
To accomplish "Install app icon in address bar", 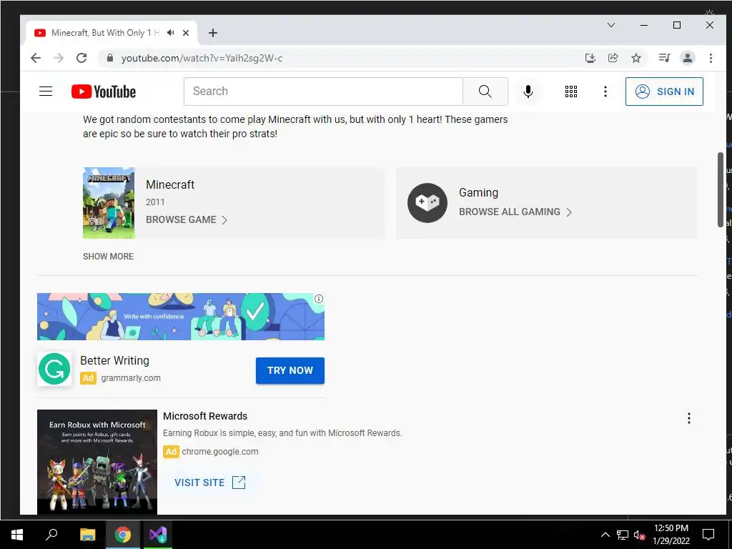I will pyautogui.click(x=590, y=58).
